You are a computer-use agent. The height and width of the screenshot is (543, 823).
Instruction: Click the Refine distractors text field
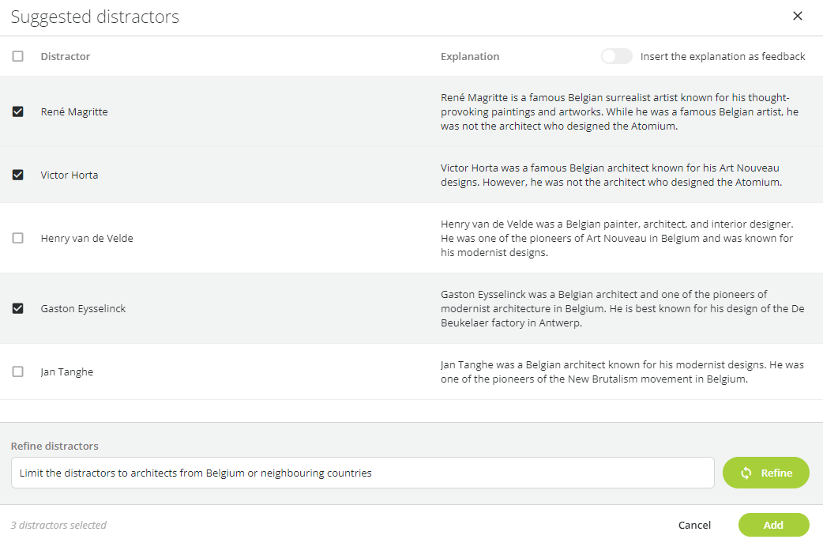(x=362, y=473)
